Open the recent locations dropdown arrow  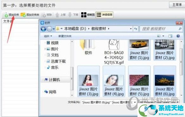pos(54,29)
